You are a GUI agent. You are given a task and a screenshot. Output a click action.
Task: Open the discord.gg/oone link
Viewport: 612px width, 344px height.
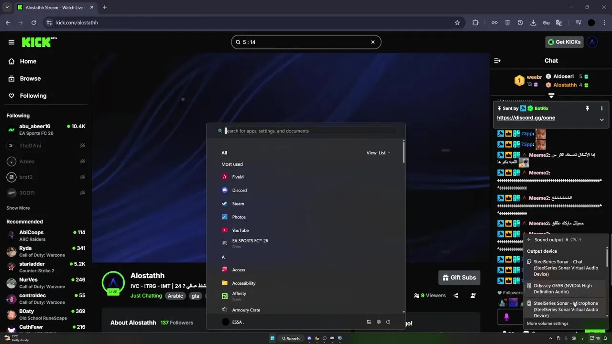pyautogui.click(x=526, y=118)
